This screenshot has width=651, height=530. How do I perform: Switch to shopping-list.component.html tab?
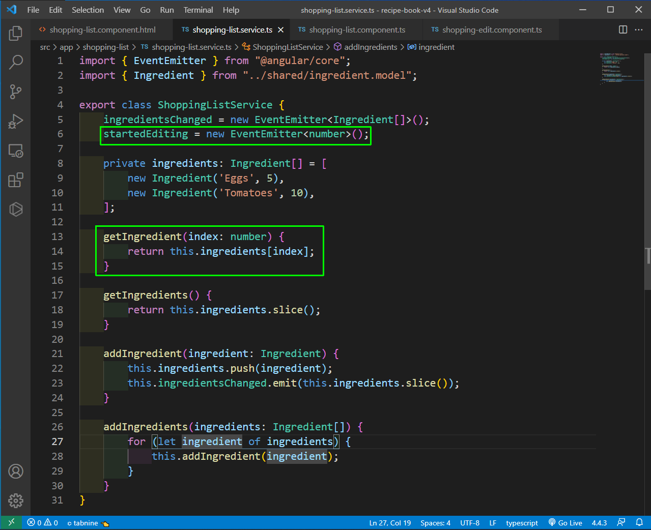coord(102,30)
